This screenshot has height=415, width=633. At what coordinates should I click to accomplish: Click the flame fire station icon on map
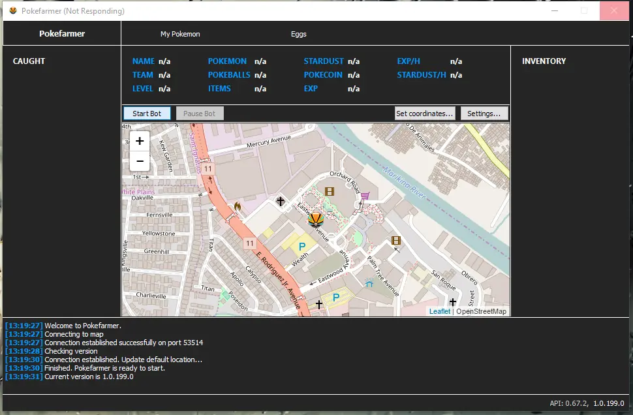[x=238, y=207]
